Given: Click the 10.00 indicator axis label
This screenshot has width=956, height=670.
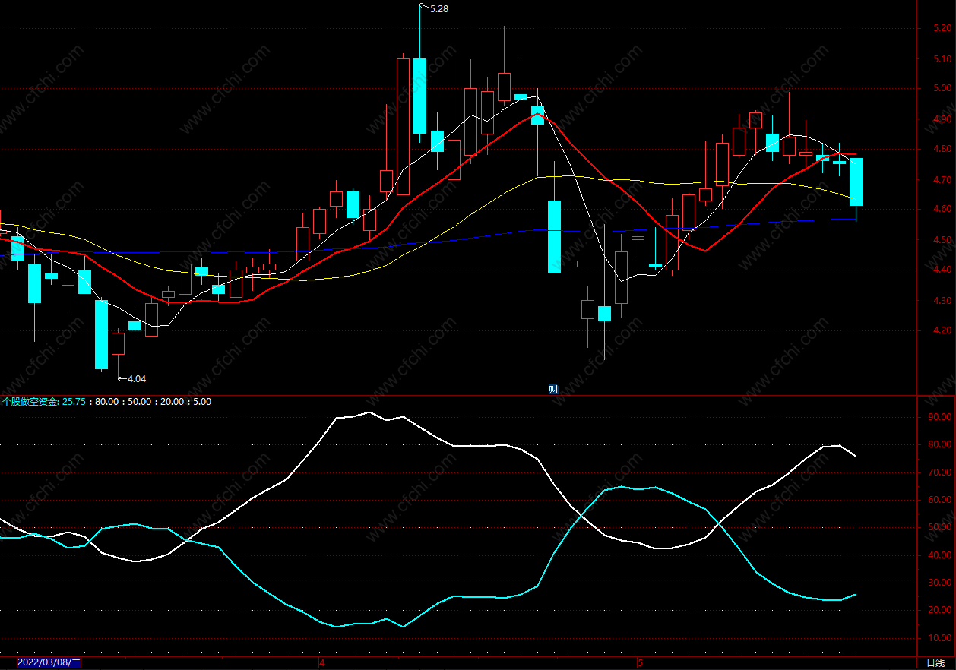Looking at the screenshot, I should pyautogui.click(x=940, y=637).
